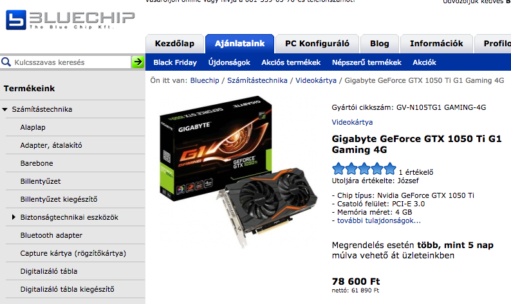511x304 pixels.
Task: Click the magnifying glass search icon
Action: [6, 62]
